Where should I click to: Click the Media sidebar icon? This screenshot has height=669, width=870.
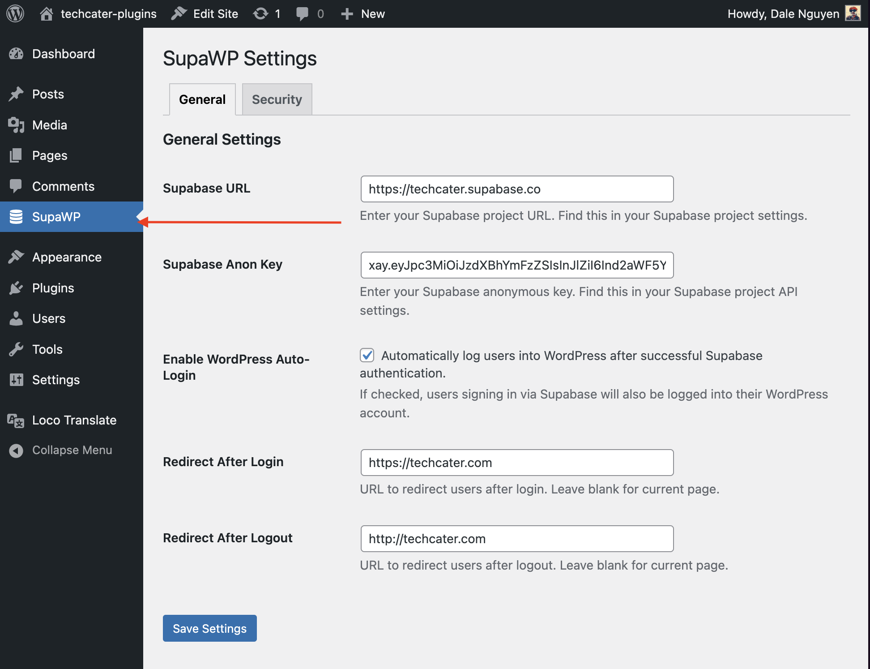coord(16,125)
